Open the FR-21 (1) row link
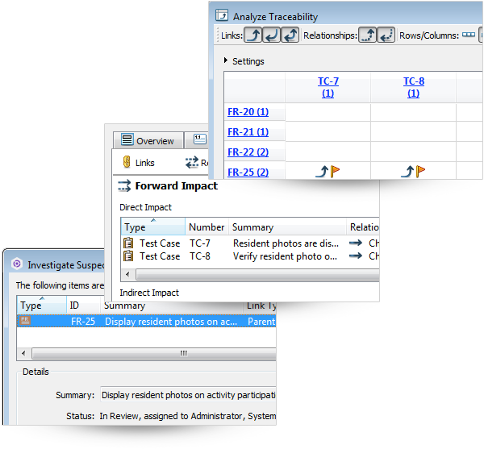484x449 pixels. pos(248,132)
